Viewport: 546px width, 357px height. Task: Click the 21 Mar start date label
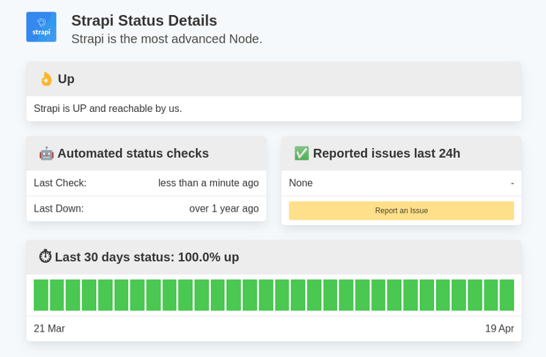(49, 328)
